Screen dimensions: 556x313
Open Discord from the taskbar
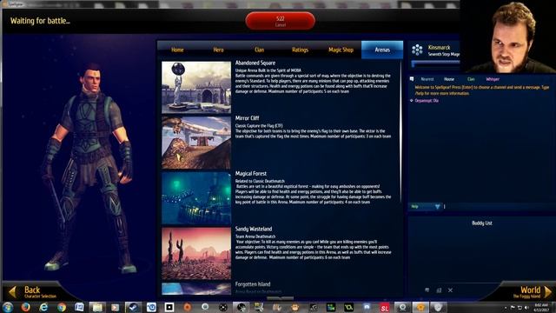point(367,307)
